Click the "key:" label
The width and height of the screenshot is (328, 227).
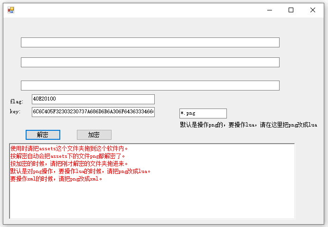15,111
